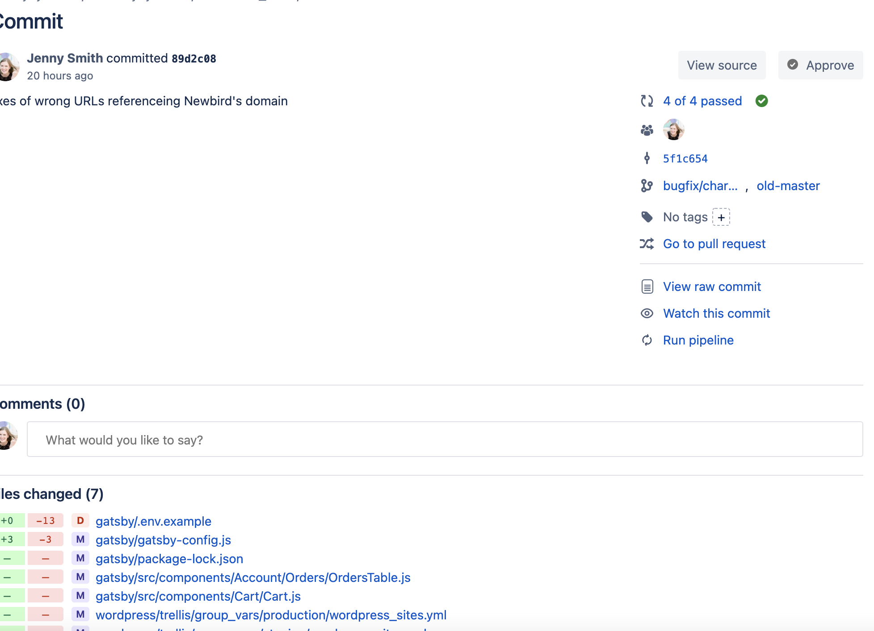Click the reviewer avatar thumbnail in the sidebar
The image size is (874, 631).
point(674,129)
